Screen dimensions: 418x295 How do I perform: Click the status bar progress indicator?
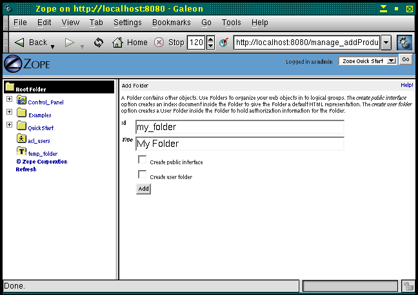[350, 286]
